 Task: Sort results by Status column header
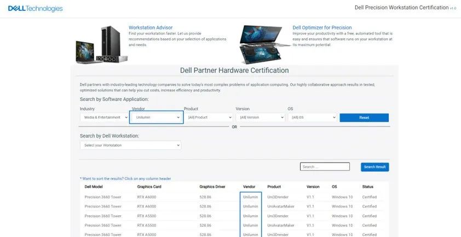(367, 187)
